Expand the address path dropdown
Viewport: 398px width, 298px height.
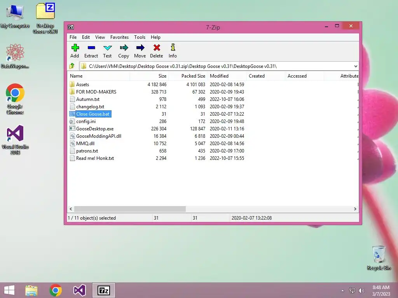click(356, 66)
